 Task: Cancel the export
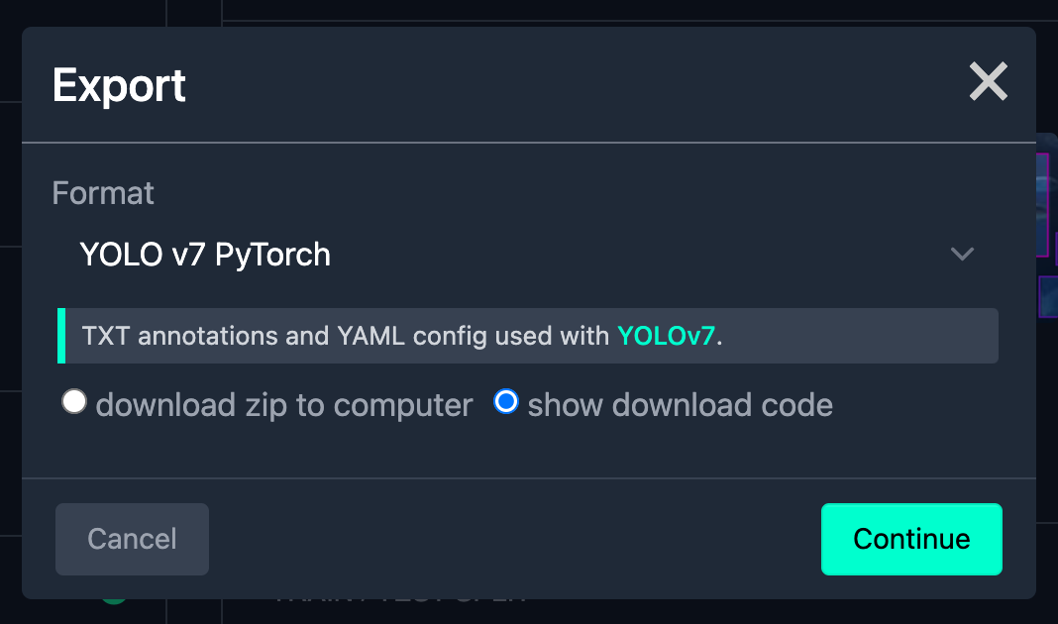pyautogui.click(x=132, y=539)
